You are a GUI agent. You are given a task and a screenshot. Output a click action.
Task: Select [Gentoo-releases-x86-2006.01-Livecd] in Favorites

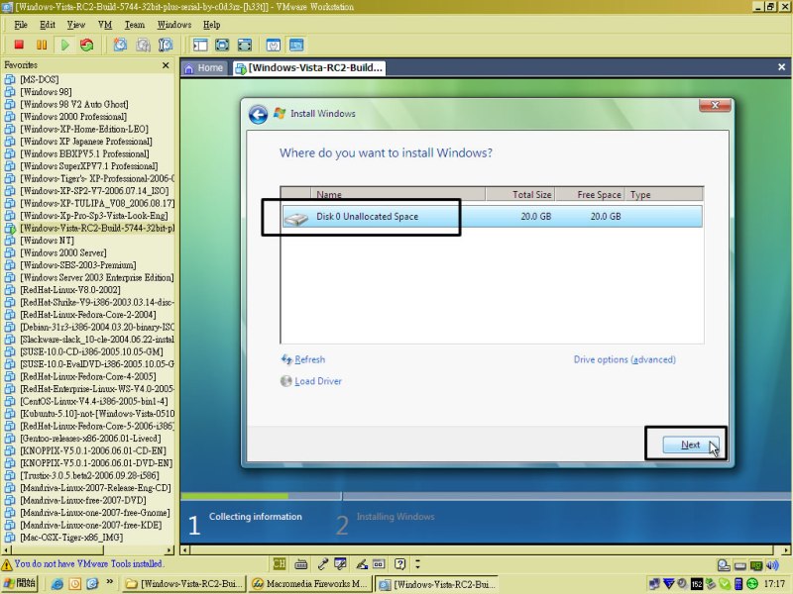tap(90, 439)
